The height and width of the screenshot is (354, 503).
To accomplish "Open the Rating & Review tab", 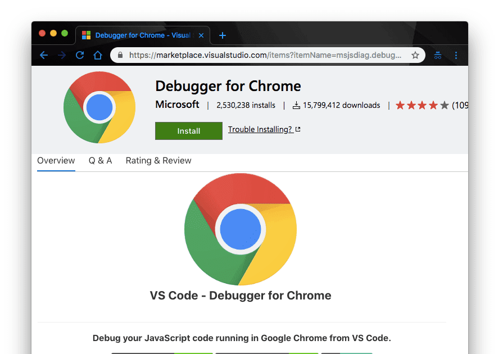I will pos(158,161).
